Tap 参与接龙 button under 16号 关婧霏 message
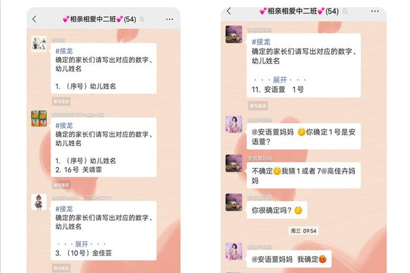This screenshot has width=410, height=273. (x=61, y=185)
